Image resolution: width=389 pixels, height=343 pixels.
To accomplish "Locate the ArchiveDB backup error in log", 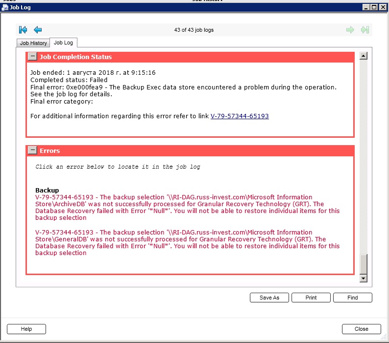I will (187, 207).
